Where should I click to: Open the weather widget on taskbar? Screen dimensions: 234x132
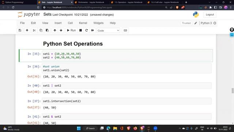(11, 128)
